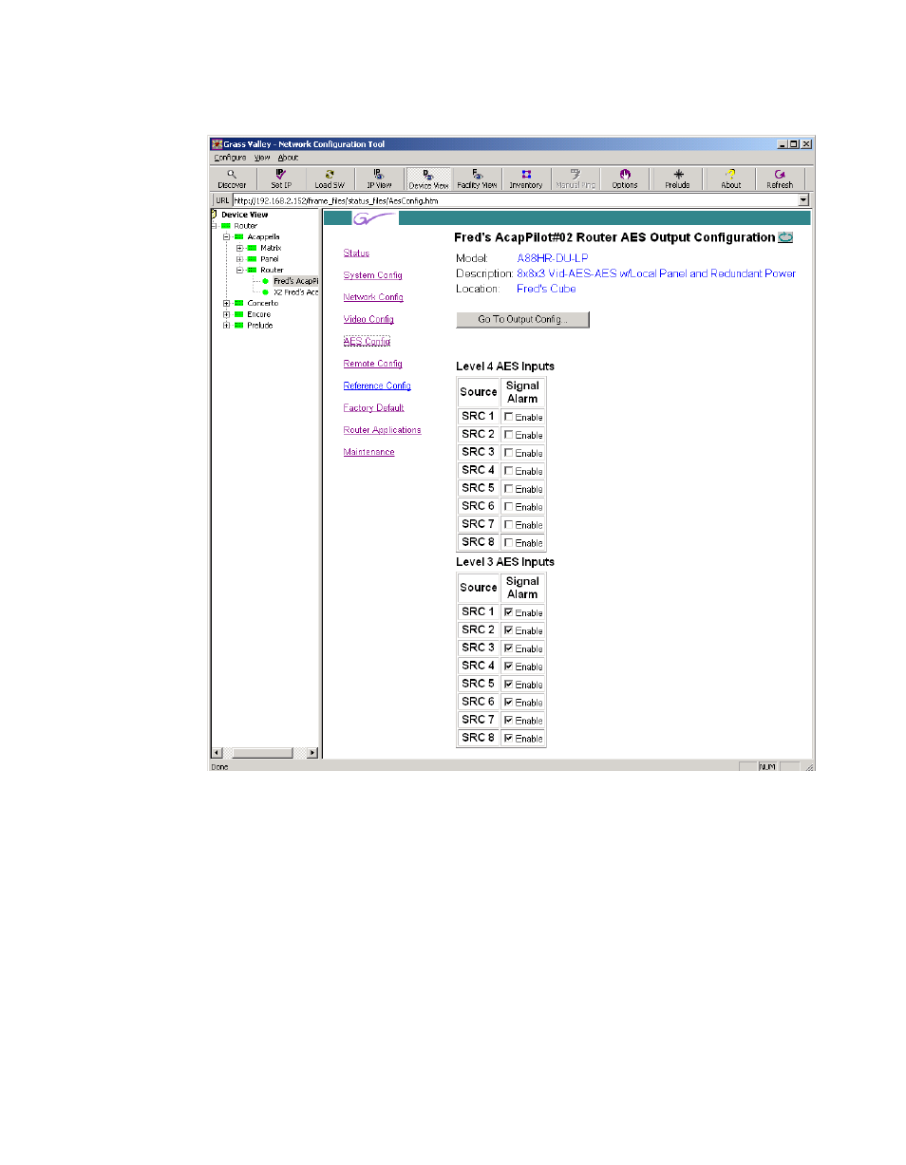This screenshot has height=1165, width=906.
Task: Expand the Concerto tree branch
Action: pyautogui.click(x=227, y=303)
